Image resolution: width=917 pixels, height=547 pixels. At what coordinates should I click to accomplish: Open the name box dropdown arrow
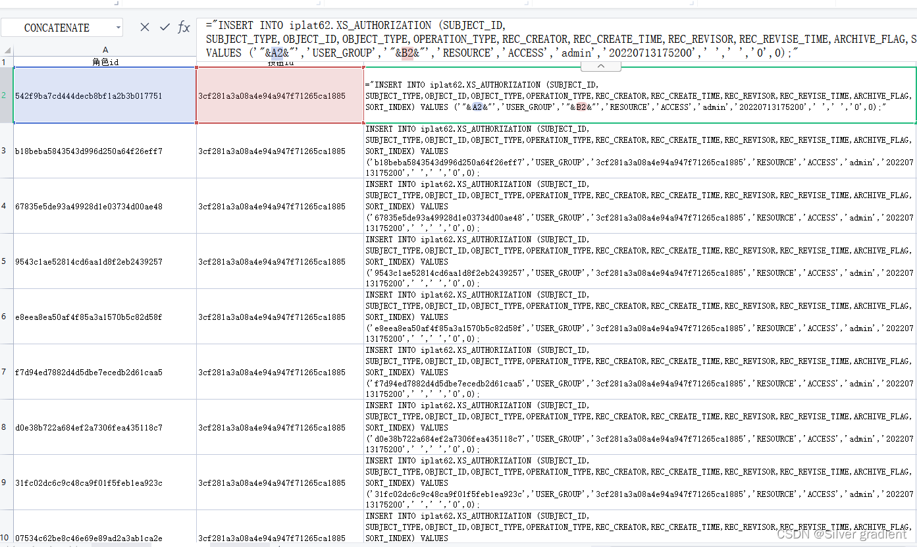click(x=118, y=28)
